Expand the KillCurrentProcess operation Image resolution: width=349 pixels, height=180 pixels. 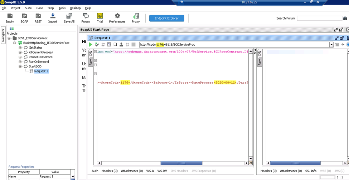click(x=20, y=52)
